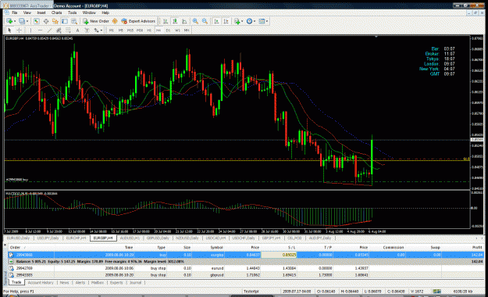Click connection status 6108/20 kb indicator
Viewport: 488px width, 297px height.
click(462, 292)
